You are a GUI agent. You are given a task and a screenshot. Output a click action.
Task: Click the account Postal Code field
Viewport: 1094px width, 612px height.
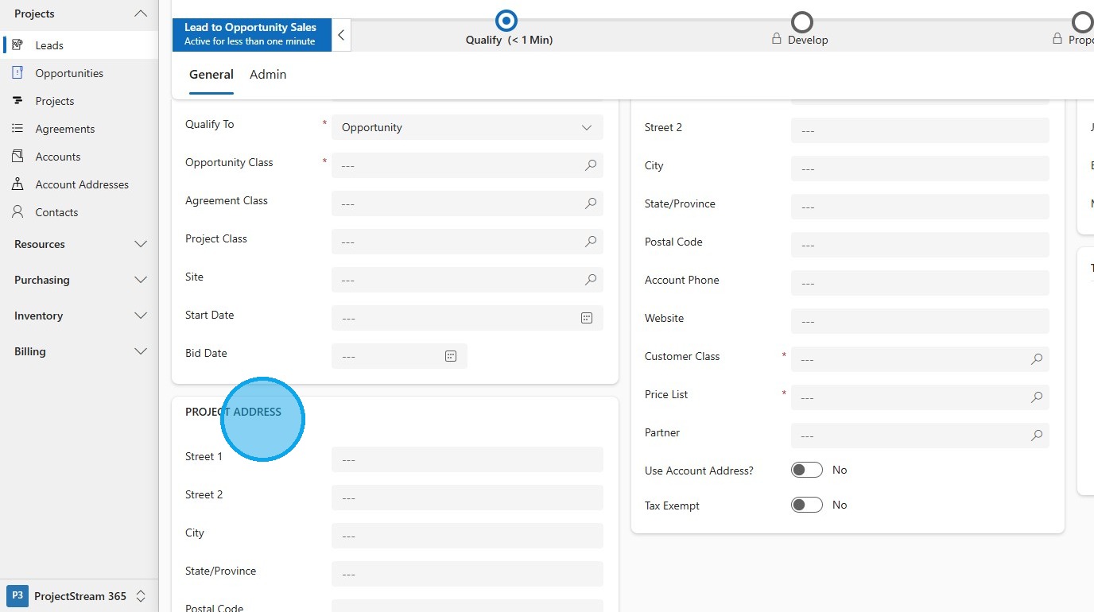[920, 245]
